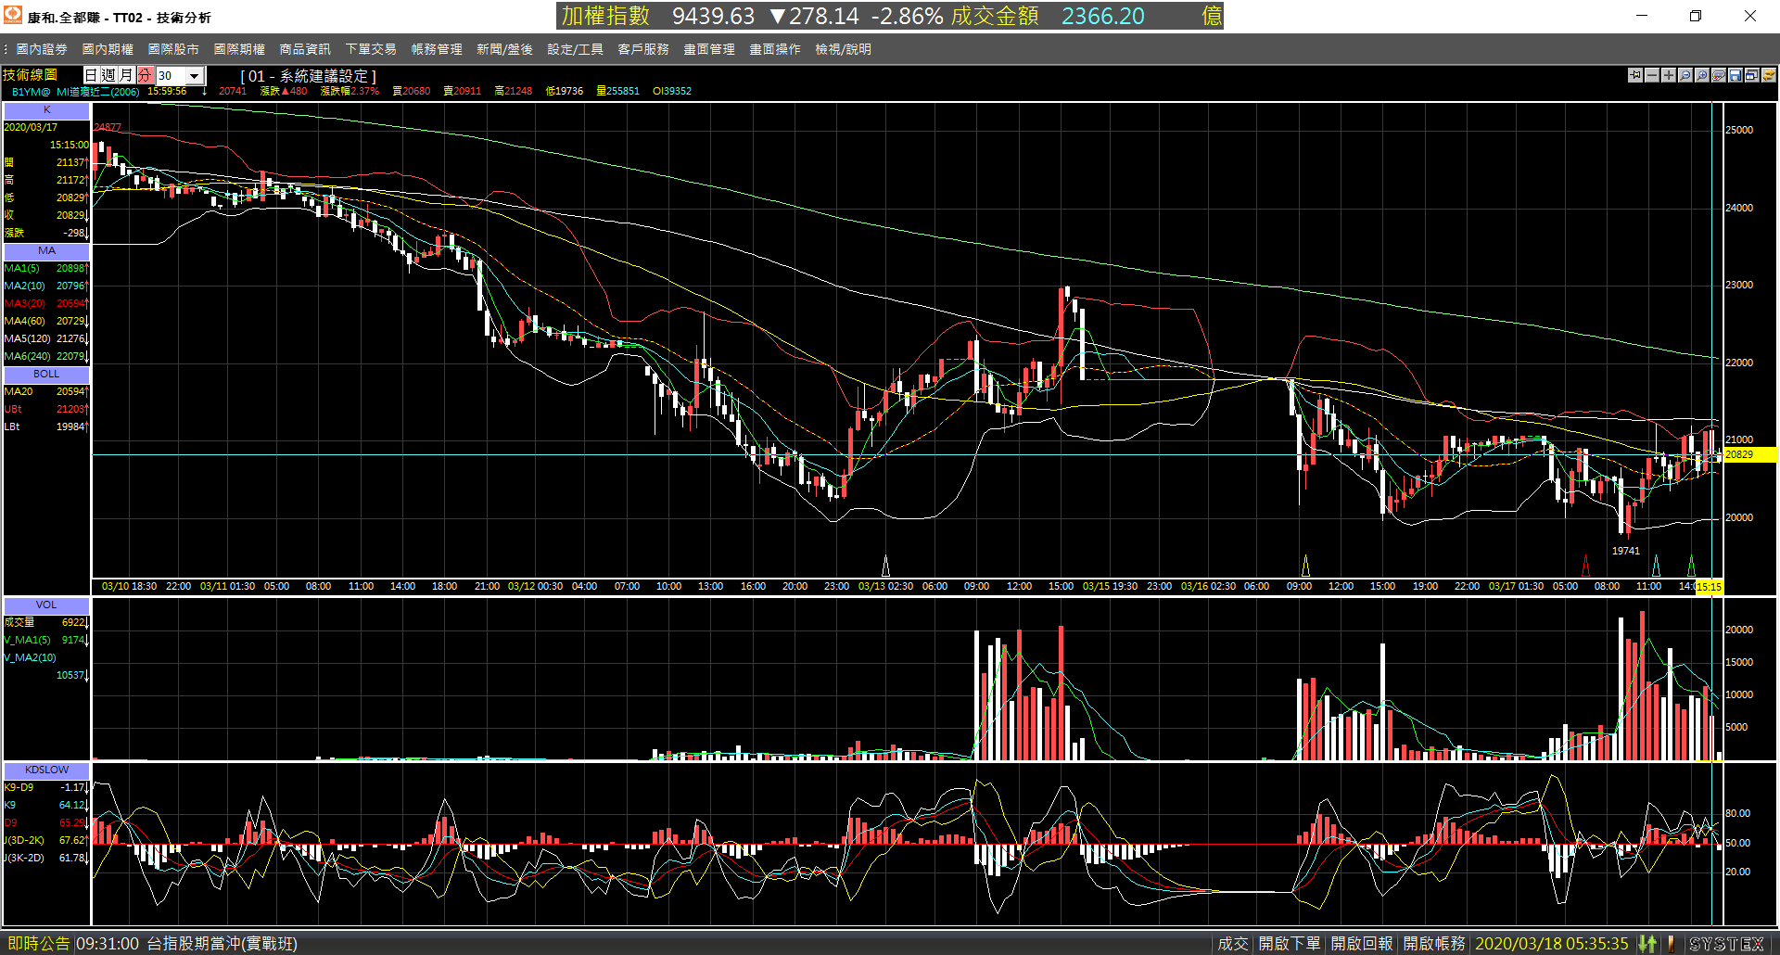
Task: Click the [01 - 系統建議設定] label
Action: click(x=309, y=76)
